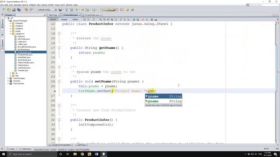Open the Services side tab
The width and height of the screenshot is (280, 157).
coord(2,24)
